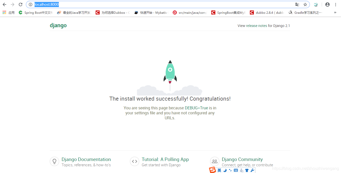This screenshot has width=341, height=173.
Task: Open View release notes for Django 2.1
Action: [264, 26]
